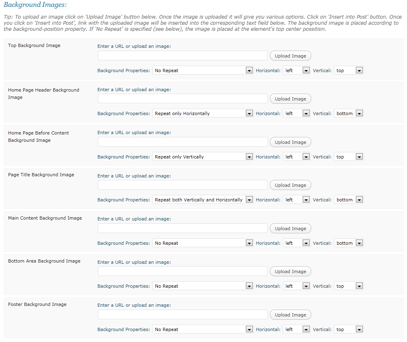Open Horizontal dropdown for Top Background Image

(x=297, y=71)
